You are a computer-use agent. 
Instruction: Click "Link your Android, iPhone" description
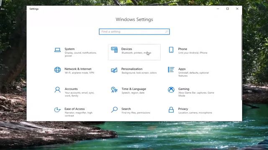[193, 53]
